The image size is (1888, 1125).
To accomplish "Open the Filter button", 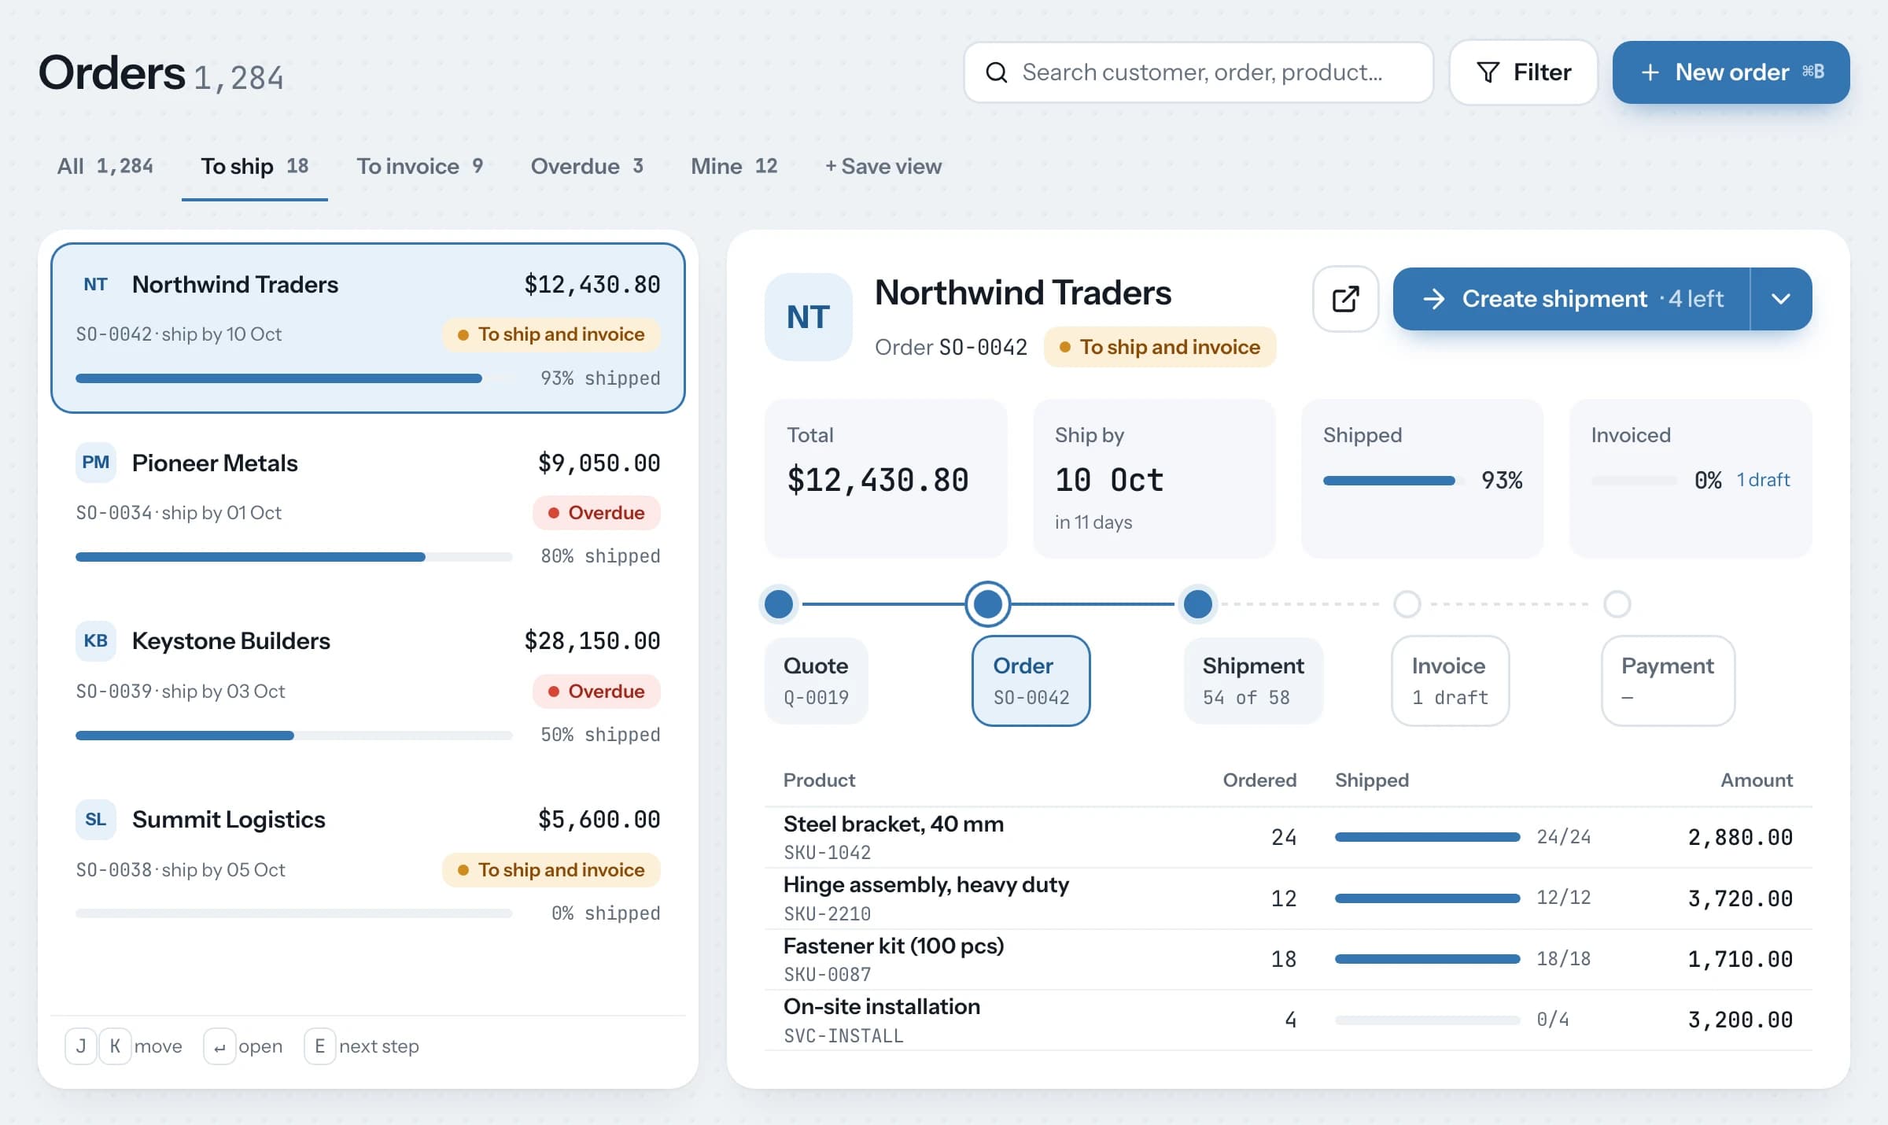I will (1523, 72).
